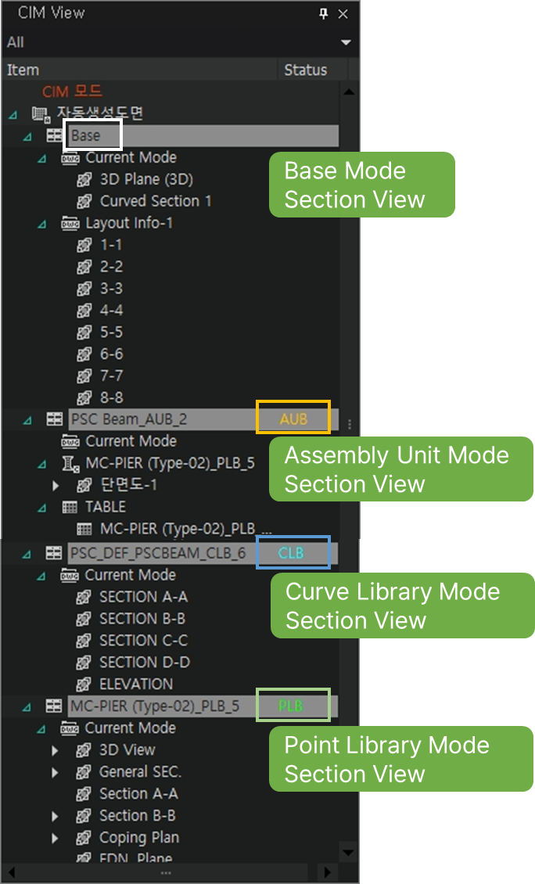Click the Base group table icon
This screenshot has width=535, height=884.
click(x=55, y=135)
